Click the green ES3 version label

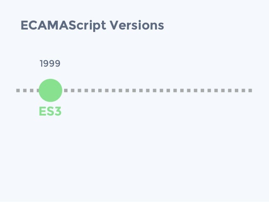(50, 111)
